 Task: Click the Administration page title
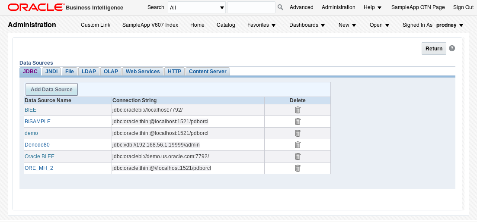coord(32,25)
